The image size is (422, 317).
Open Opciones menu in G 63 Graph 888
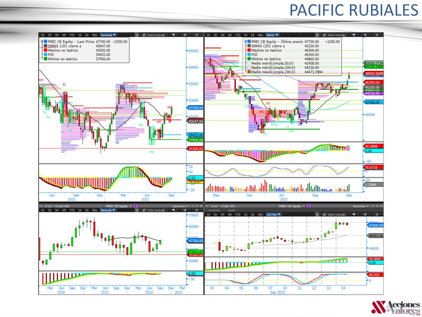point(180,206)
